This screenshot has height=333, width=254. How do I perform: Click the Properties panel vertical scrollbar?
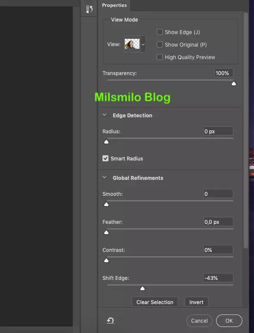point(246,131)
